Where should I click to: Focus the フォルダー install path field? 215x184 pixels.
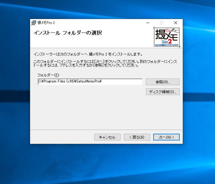(x=90, y=82)
